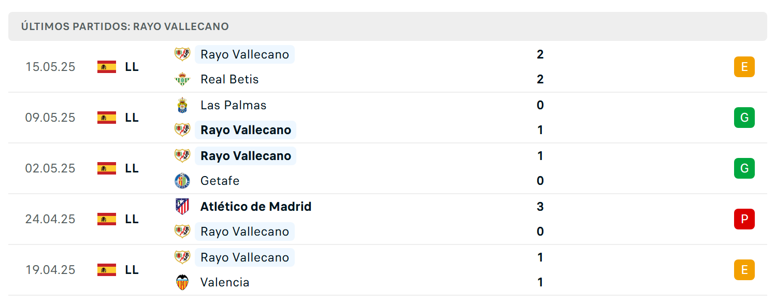Click the Valencia bat crest icon
Image resolution: width=775 pixels, height=304 pixels.
[x=182, y=282]
